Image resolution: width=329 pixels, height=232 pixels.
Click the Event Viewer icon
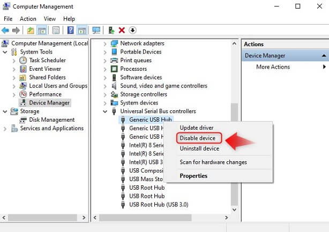23,69
